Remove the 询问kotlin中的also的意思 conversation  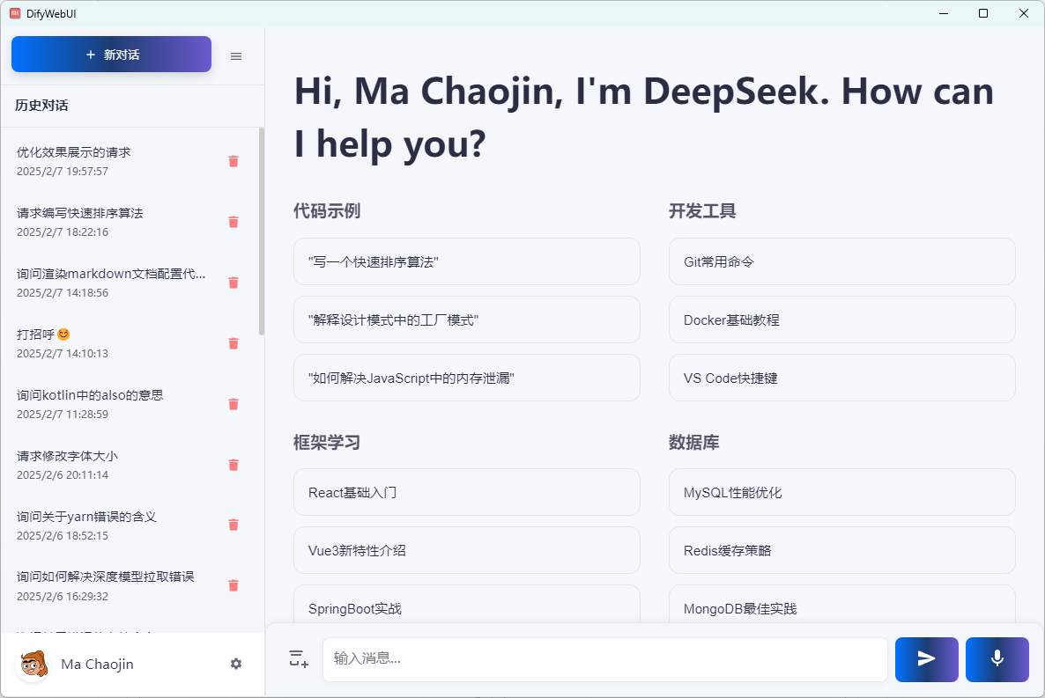(x=233, y=404)
